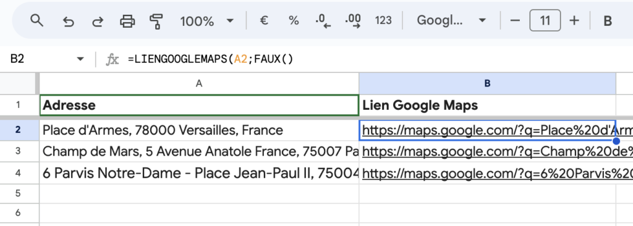This screenshot has height=226, width=633.
Task: Click the font size field showing 11
Action: point(545,20)
